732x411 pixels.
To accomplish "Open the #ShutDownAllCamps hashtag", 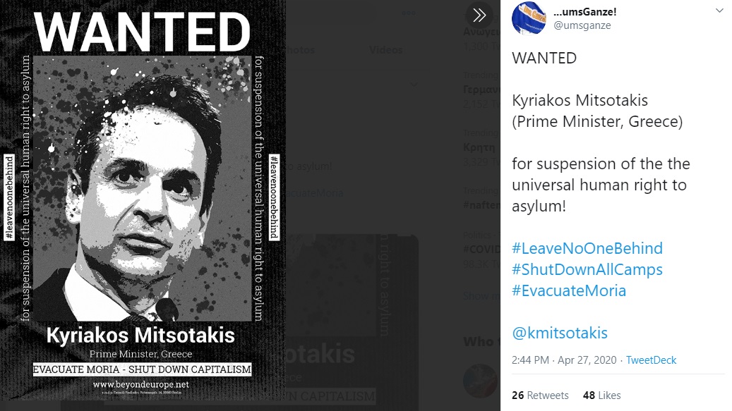I will (587, 269).
